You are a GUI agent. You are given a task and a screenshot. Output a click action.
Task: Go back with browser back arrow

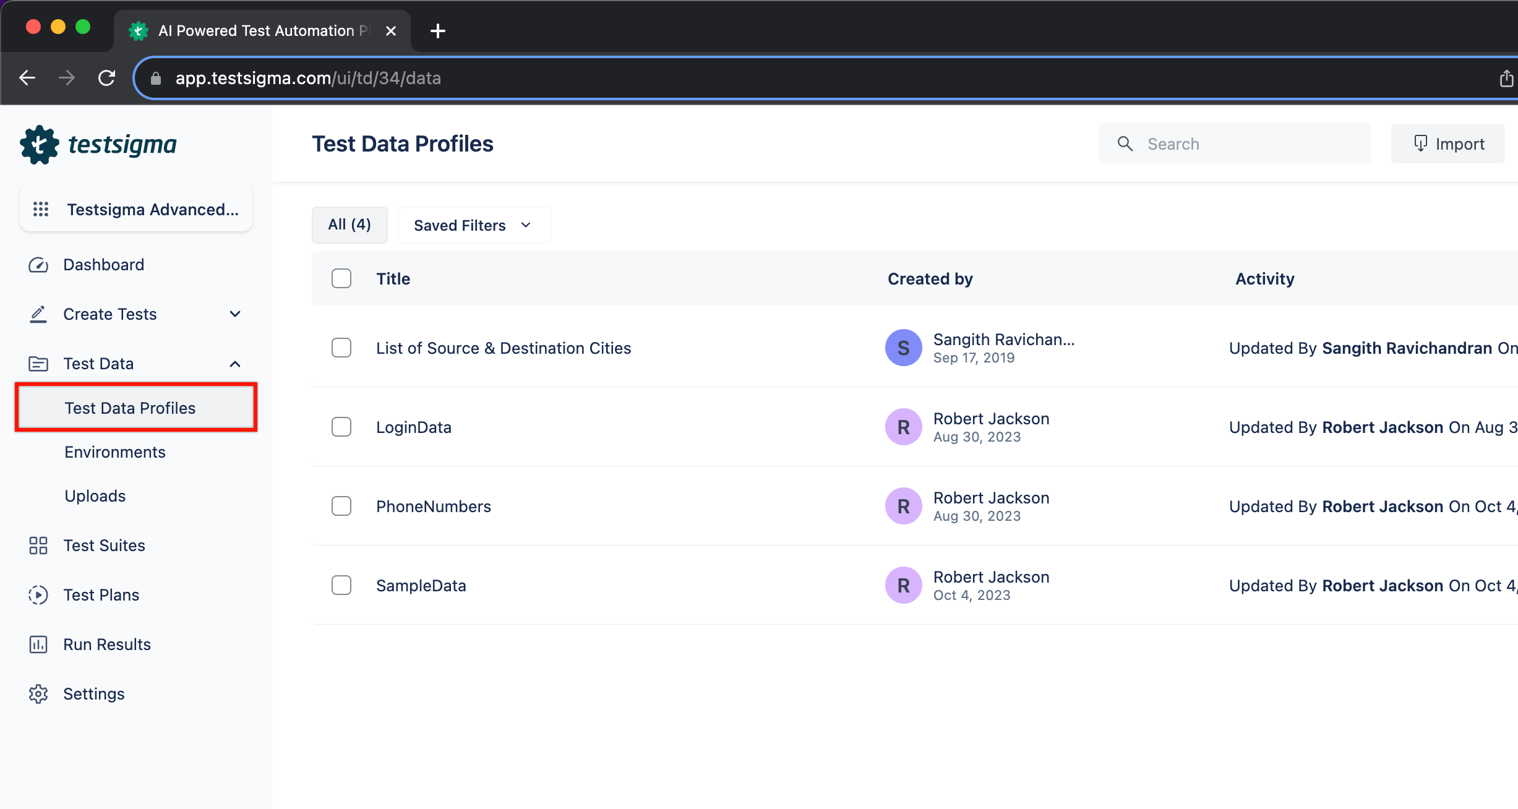point(27,78)
